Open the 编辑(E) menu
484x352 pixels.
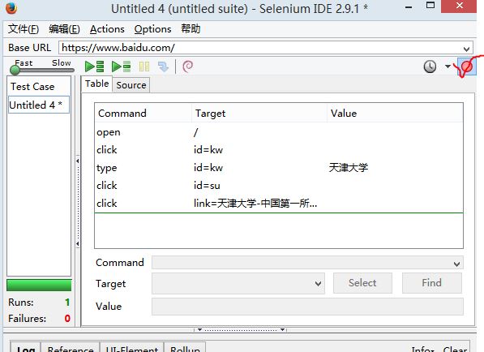pyautogui.click(x=64, y=29)
